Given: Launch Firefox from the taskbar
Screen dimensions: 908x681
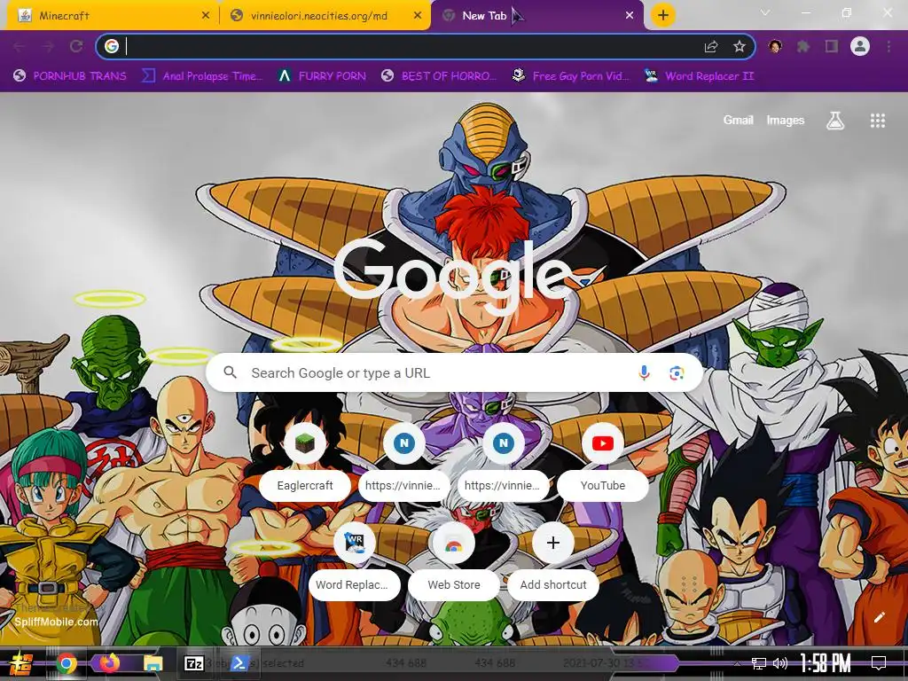Looking at the screenshot, I should [109, 662].
